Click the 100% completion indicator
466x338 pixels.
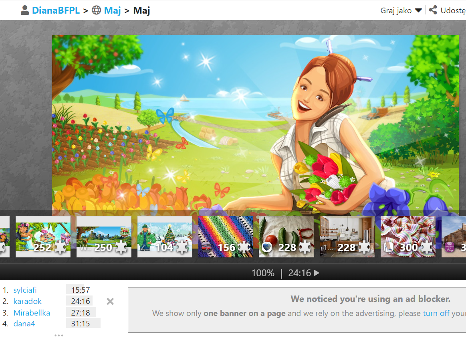263,273
